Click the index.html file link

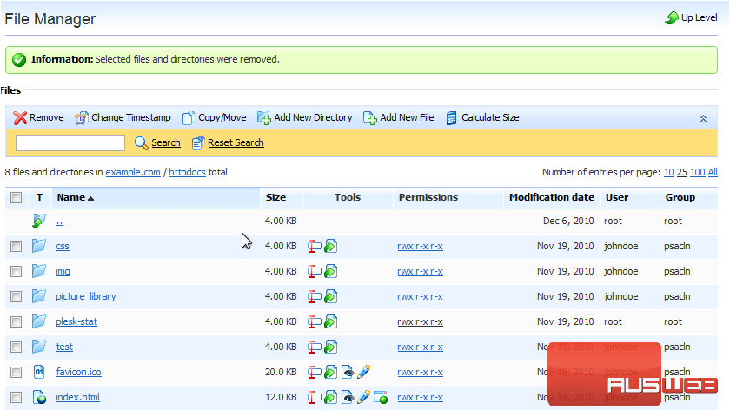pos(77,397)
